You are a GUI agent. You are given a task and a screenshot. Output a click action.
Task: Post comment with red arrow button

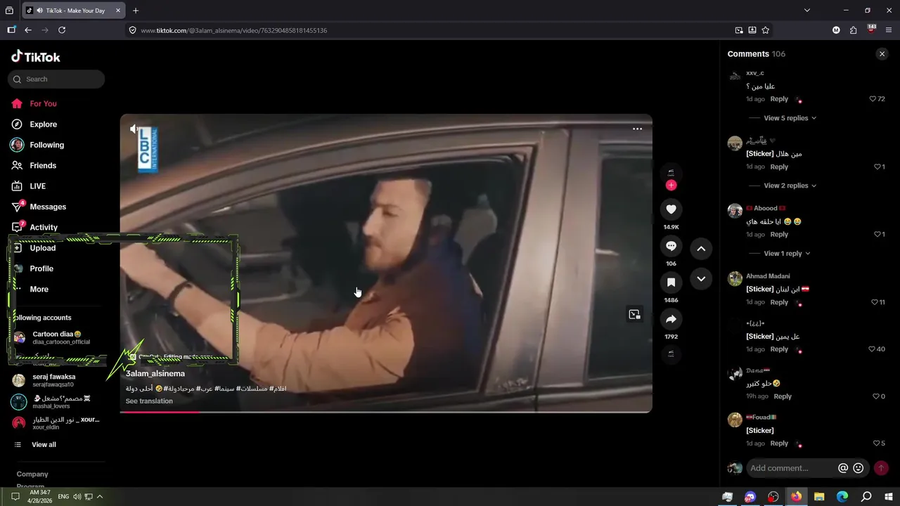pyautogui.click(x=881, y=468)
